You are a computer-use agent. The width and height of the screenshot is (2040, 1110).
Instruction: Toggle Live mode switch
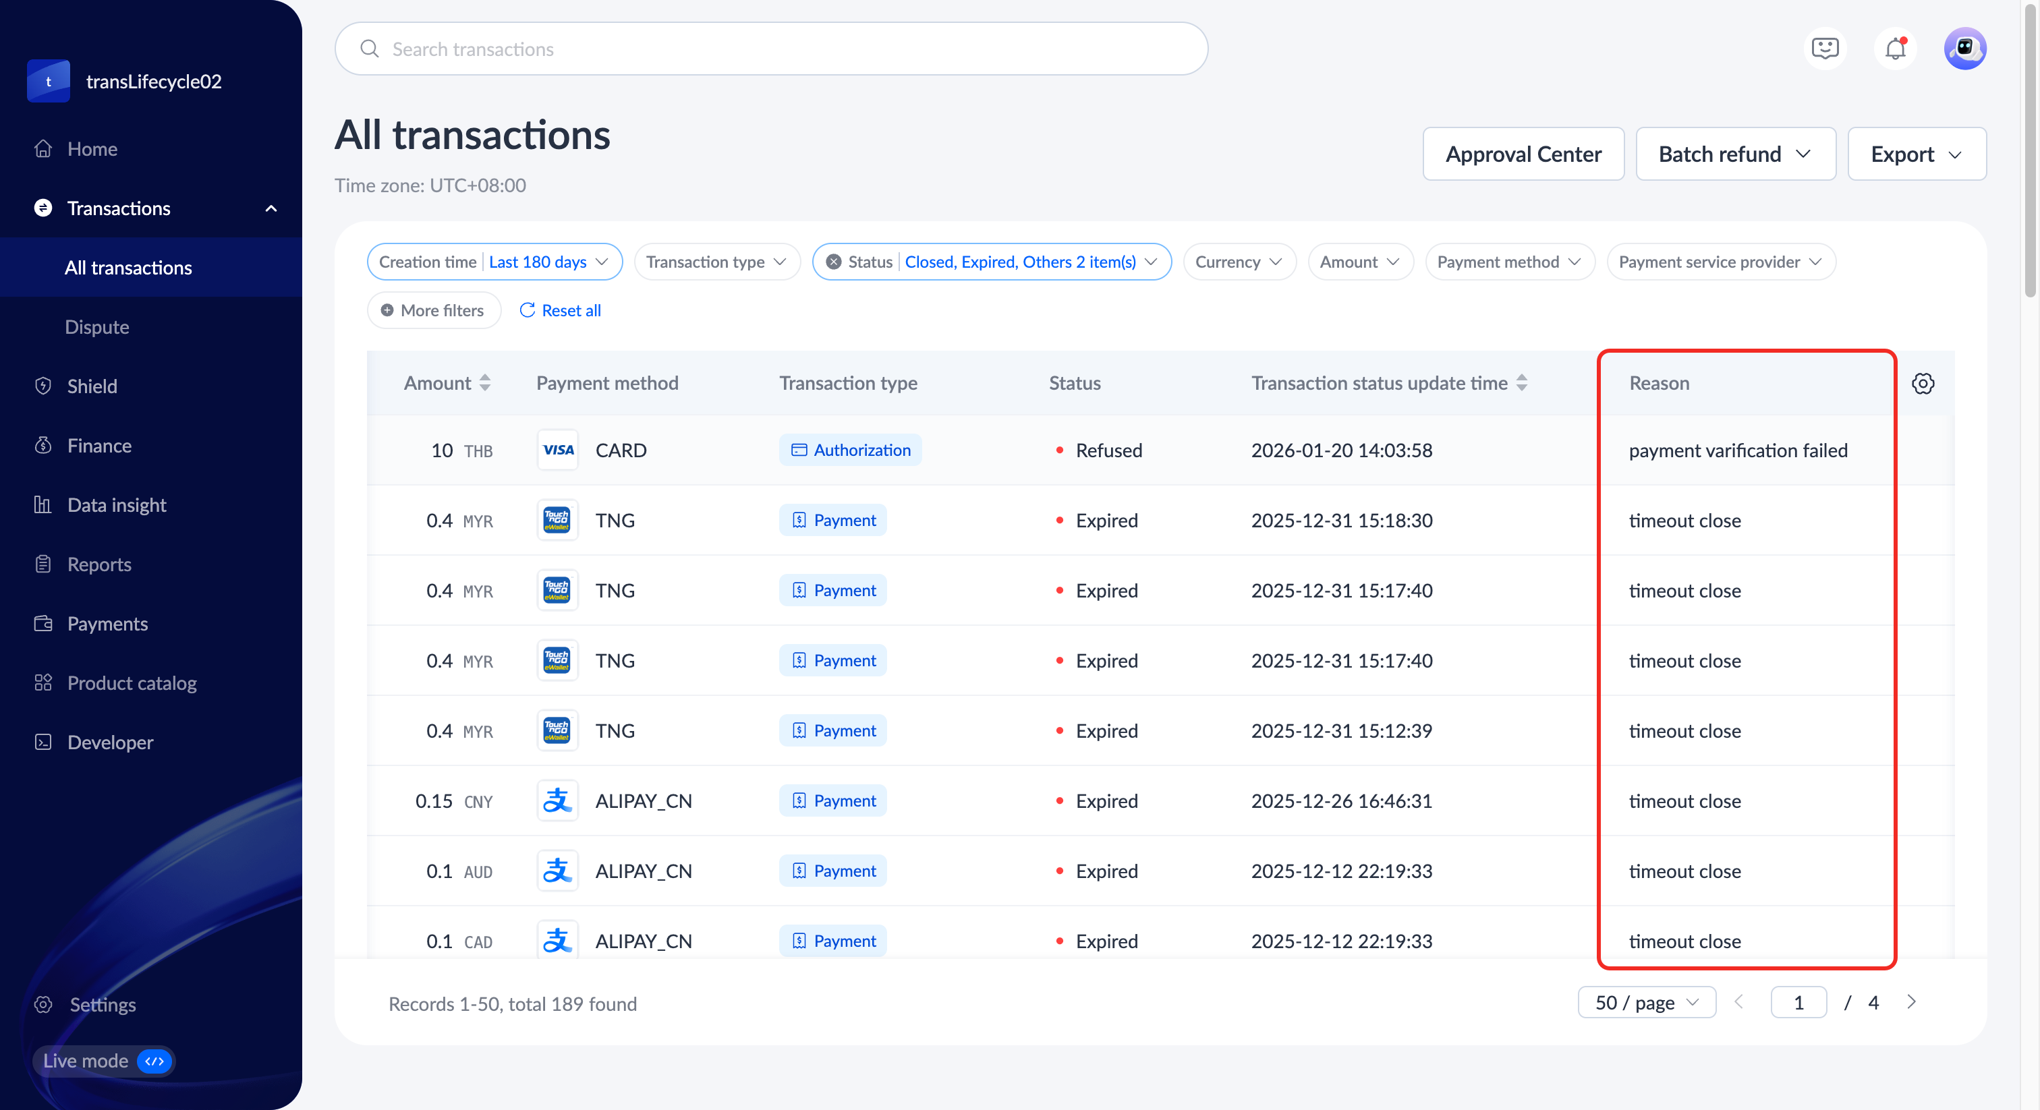pos(154,1061)
